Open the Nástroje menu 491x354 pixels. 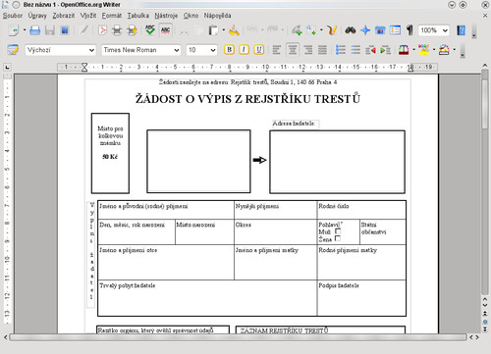166,16
